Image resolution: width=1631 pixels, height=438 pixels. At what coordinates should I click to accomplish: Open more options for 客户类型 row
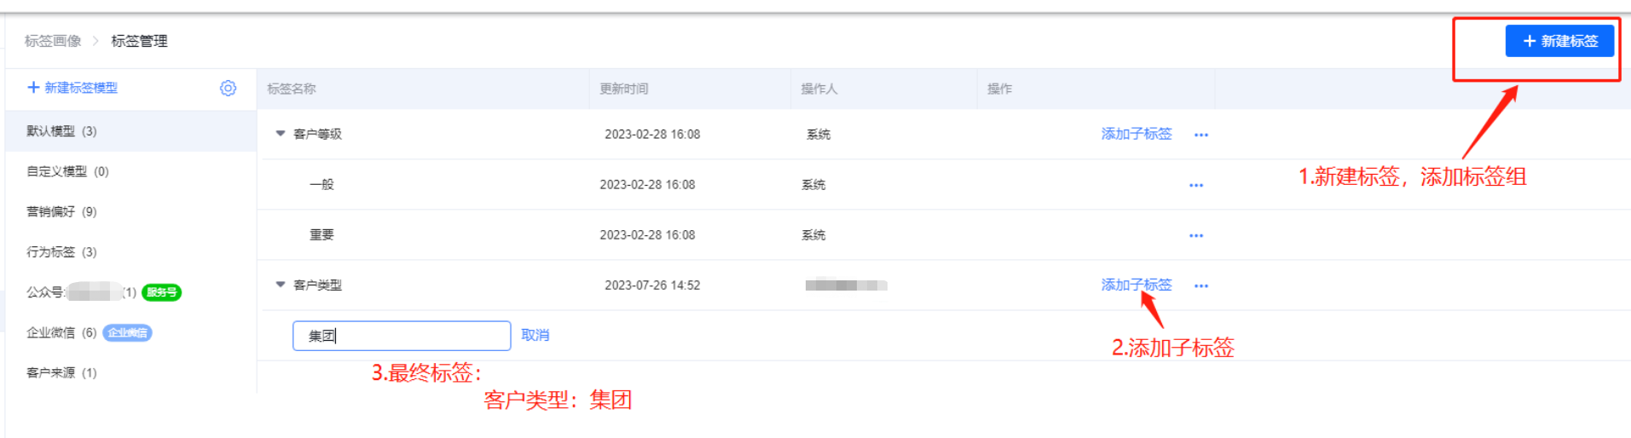[x=1201, y=285]
